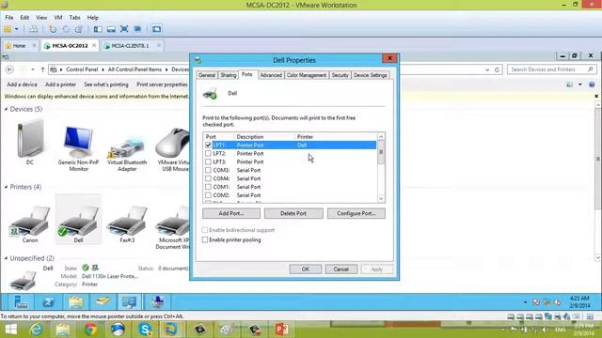Open the DC device icon
The image size is (602, 338).
point(29,139)
